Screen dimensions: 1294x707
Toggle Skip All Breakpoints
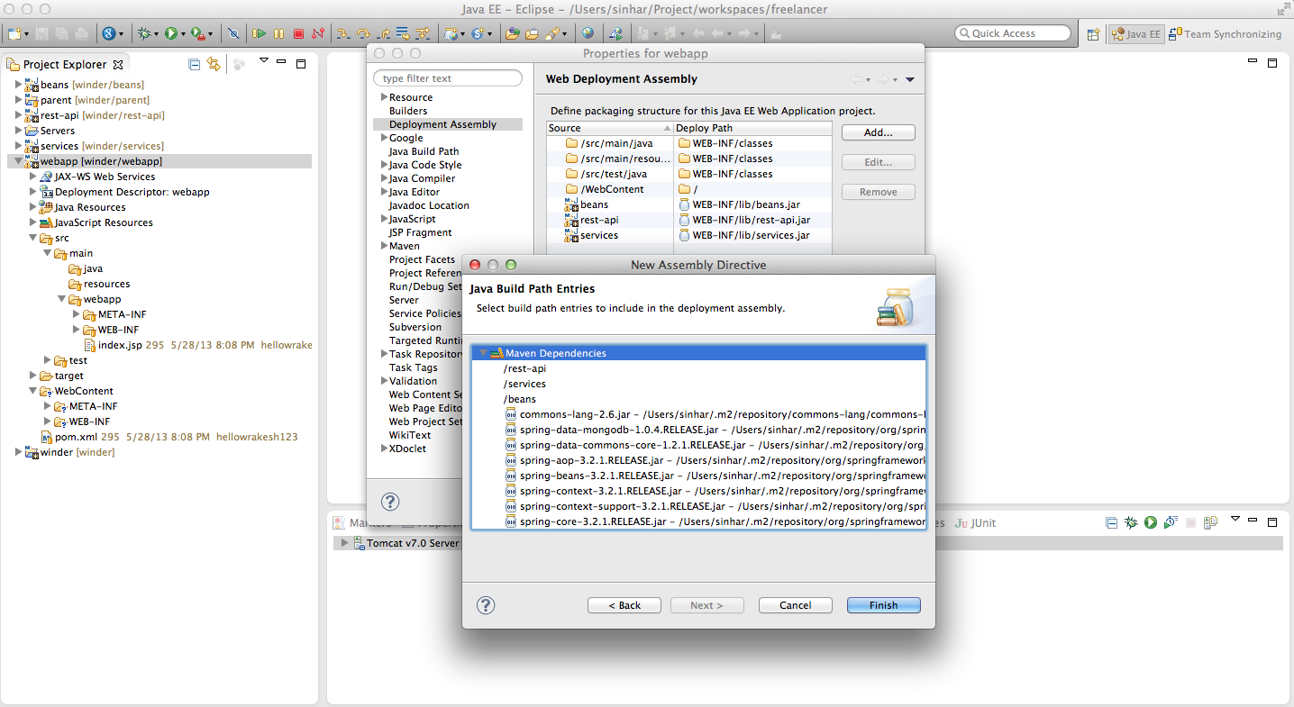tap(232, 33)
